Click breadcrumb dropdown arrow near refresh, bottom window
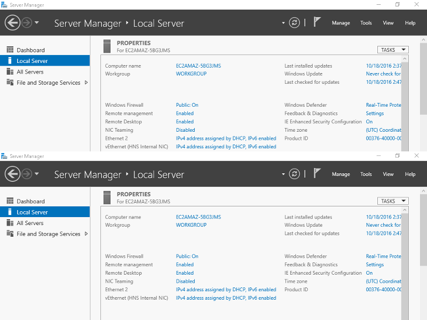Image resolution: width=427 pixels, height=320 pixels. (x=283, y=174)
